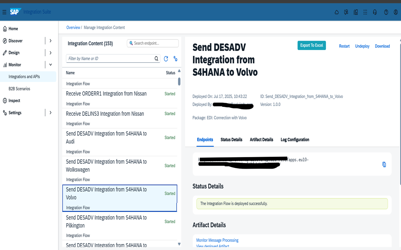Collapse the Monitor section

pos(50,65)
